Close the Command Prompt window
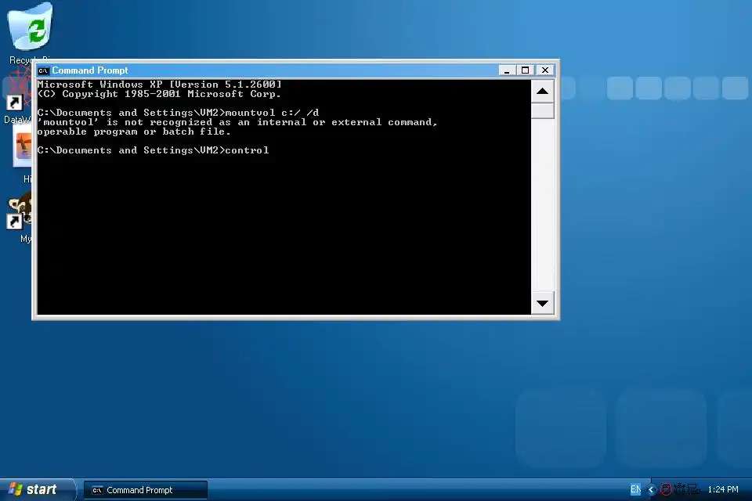The height and width of the screenshot is (501, 752). coord(545,70)
